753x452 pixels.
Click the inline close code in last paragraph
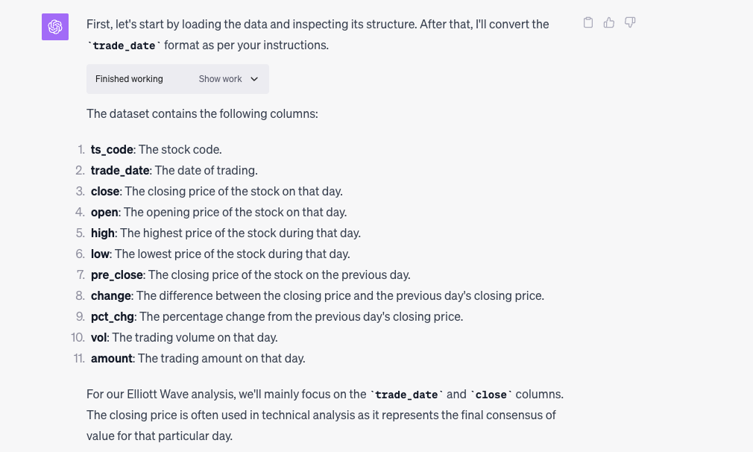pyautogui.click(x=491, y=395)
